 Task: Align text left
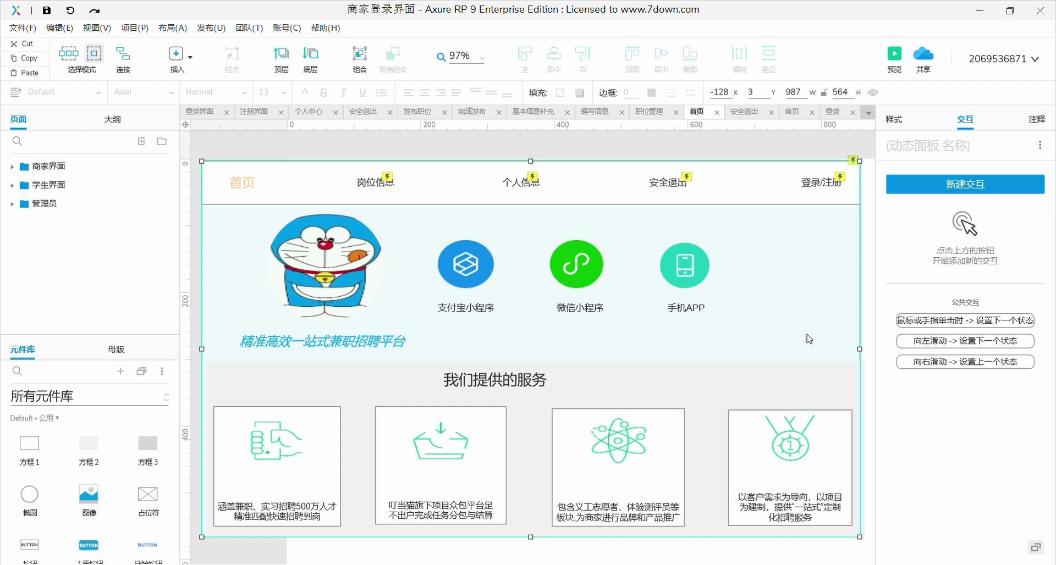(408, 92)
